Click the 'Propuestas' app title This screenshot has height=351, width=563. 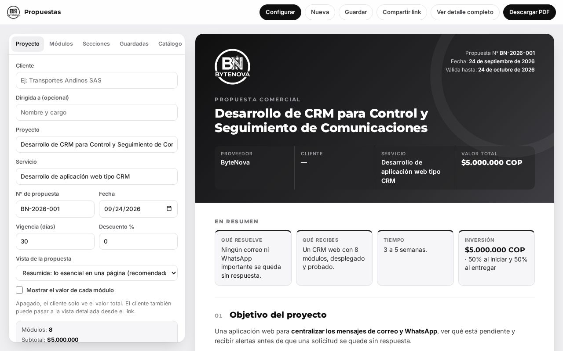[x=43, y=12]
